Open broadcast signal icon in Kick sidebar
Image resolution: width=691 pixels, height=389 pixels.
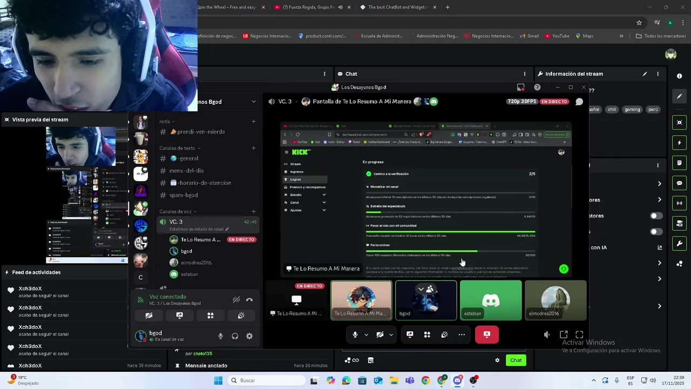coord(679,203)
